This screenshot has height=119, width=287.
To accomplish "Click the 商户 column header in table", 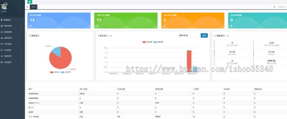I will [30, 89].
